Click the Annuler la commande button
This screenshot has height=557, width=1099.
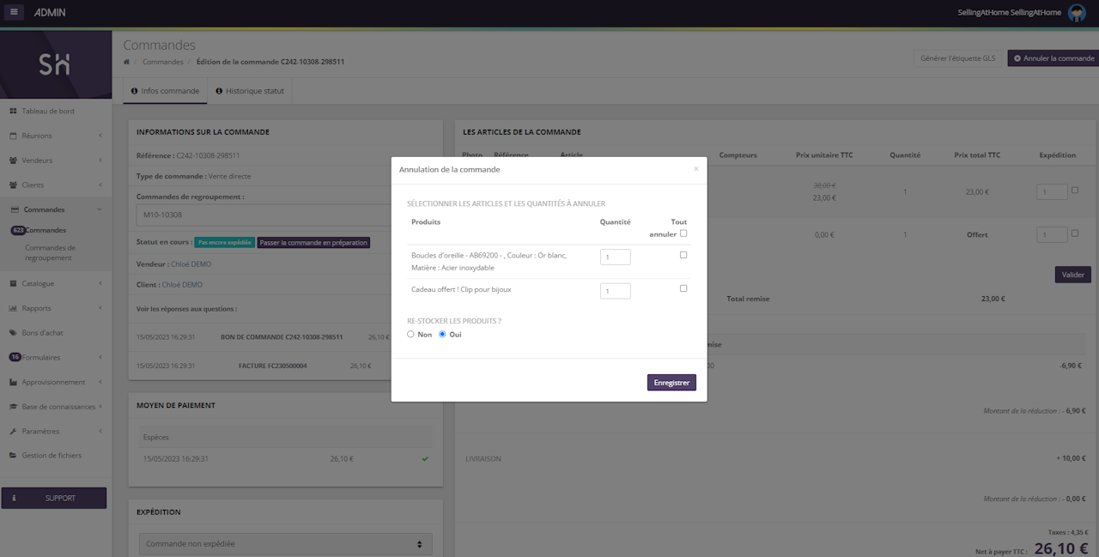pos(1053,58)
